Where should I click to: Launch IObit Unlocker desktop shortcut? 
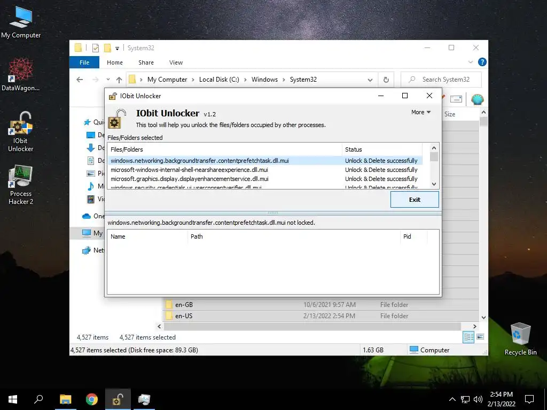21,132
